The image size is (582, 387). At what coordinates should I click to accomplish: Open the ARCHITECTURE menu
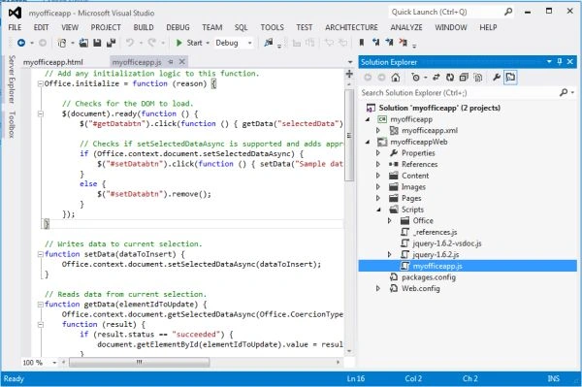[351, 27]
